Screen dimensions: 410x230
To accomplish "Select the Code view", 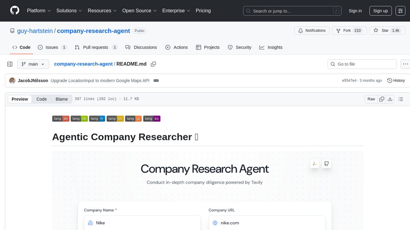I will pos(42,99).
